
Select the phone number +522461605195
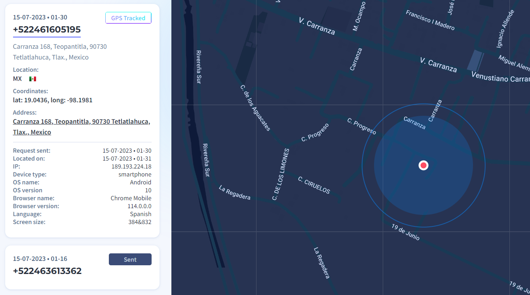click(47, 30)
